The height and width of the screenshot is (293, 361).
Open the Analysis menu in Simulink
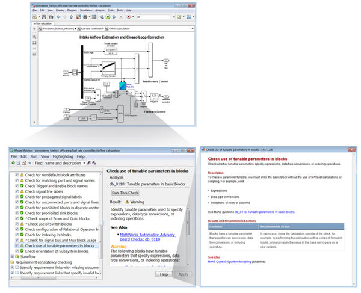(100, 10)
